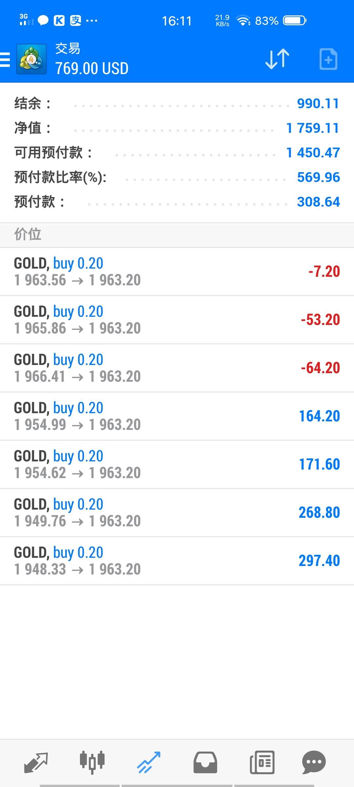The width and height of the screenshot is (354, 787).
Task: Select GOLD position opened at 1 963.56
Action: pyautogui.click(x=177, y=272)
